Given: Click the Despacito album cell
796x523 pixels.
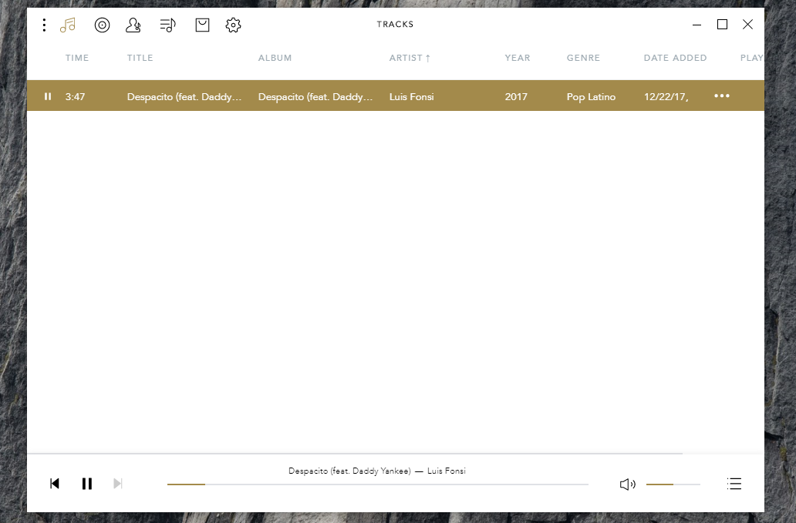Looking at the screenshot, I should point(315,97).
